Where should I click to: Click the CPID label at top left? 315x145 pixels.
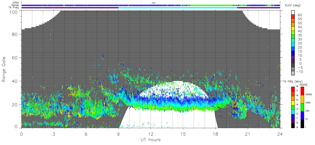pyautogui.click(x=16, y=3)
